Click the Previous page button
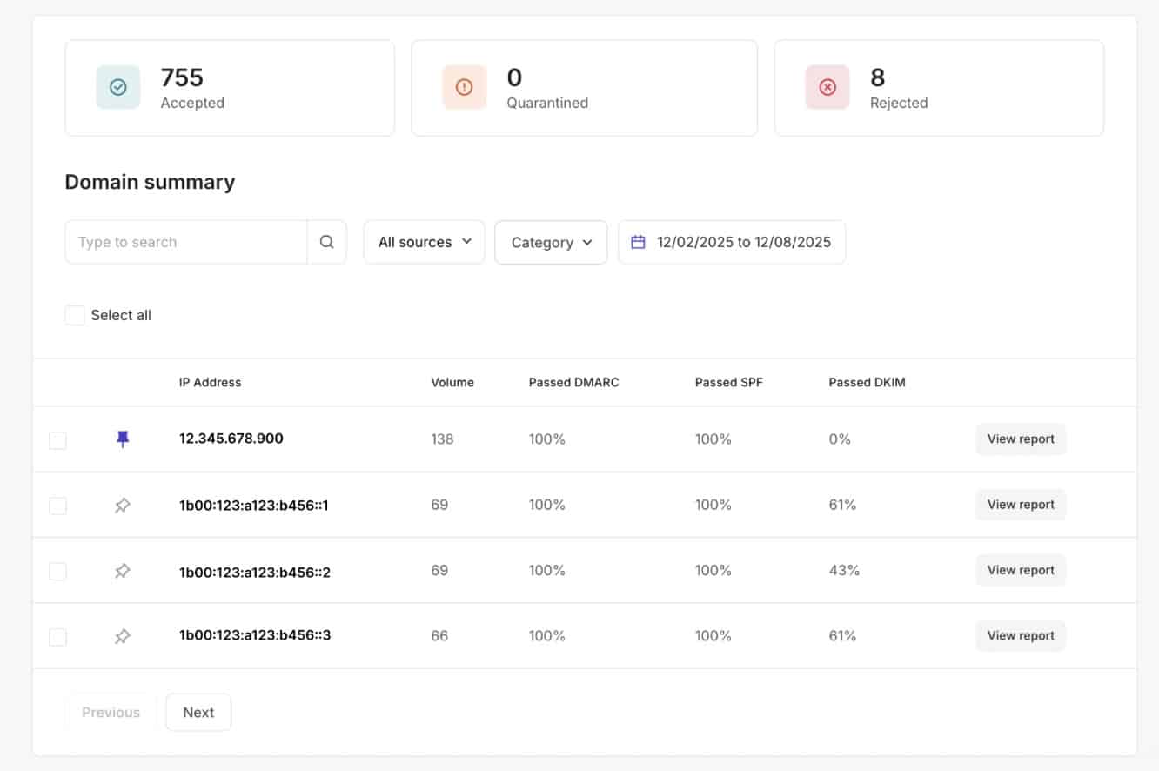The height and width of the screenshot is (771, 1159). [111, 712]
